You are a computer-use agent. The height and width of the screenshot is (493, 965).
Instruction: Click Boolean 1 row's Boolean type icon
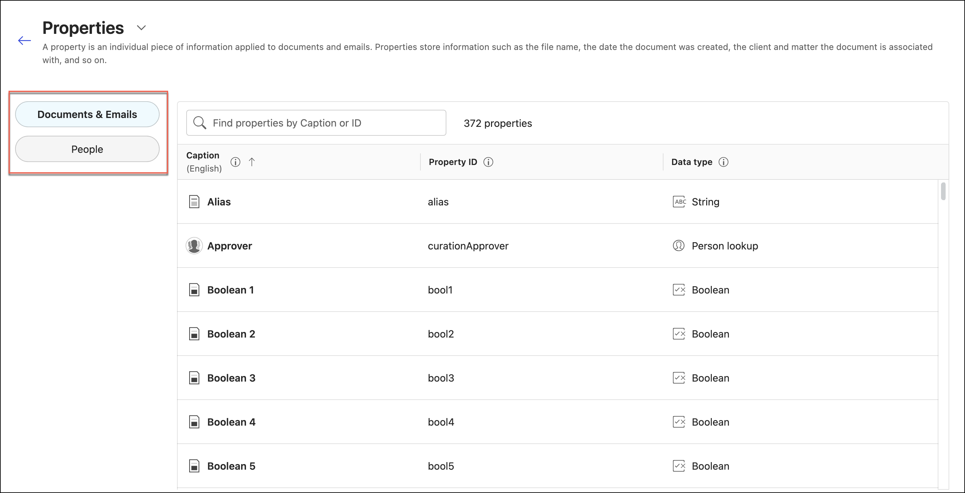[x=679, y=290]
